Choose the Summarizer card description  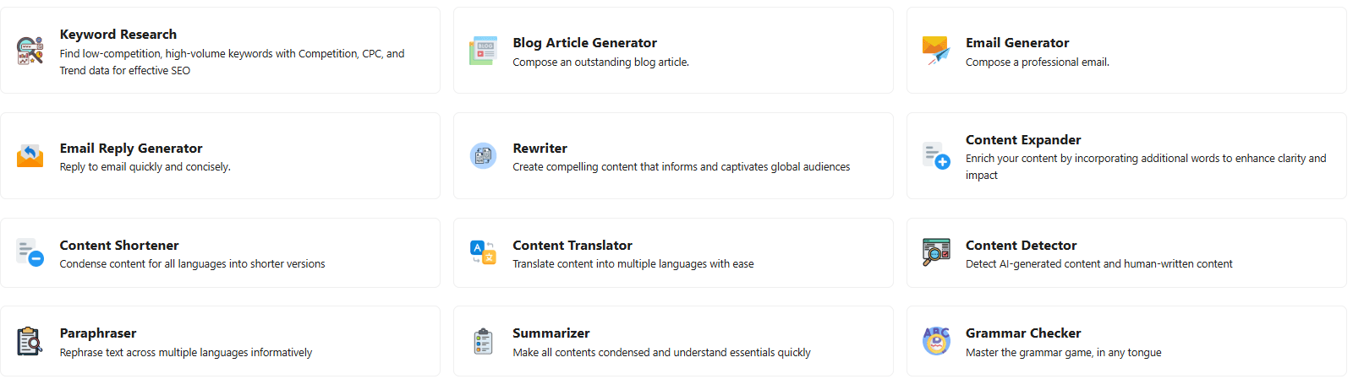(661, 353)
